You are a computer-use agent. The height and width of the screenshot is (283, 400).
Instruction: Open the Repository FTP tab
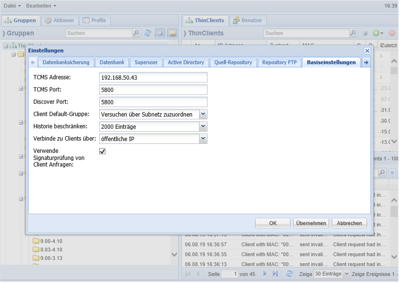pyautogui.click(x=280, y=63)
